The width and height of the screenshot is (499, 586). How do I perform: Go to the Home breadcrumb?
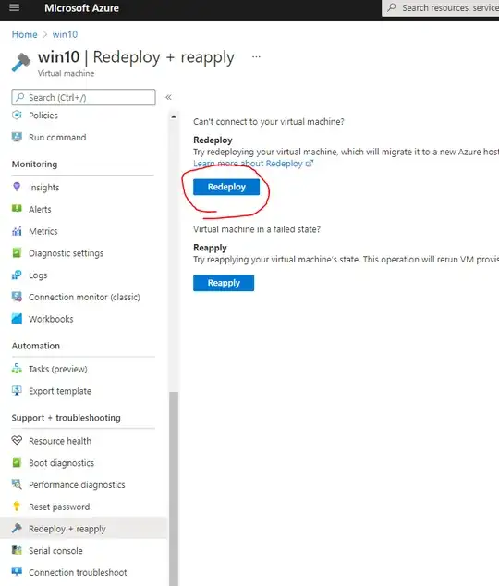25,34
